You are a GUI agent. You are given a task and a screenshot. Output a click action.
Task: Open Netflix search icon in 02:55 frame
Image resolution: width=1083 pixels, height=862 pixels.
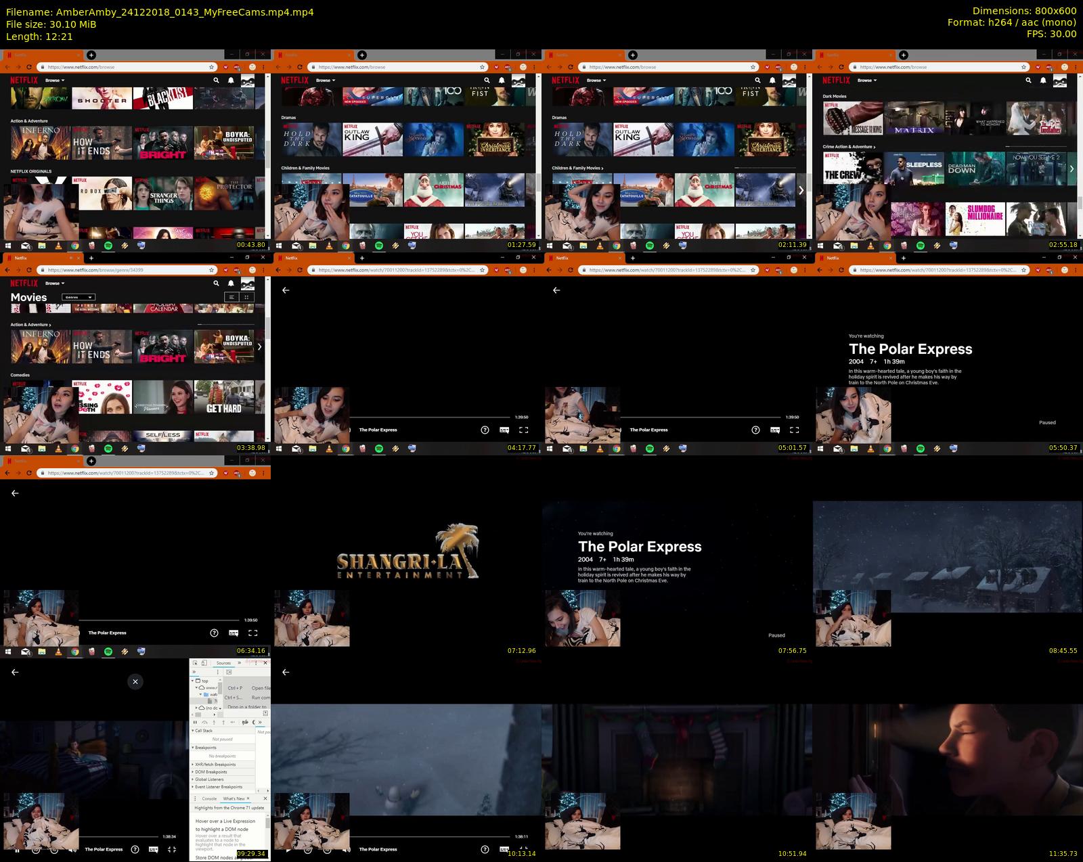click(1028, 80)
